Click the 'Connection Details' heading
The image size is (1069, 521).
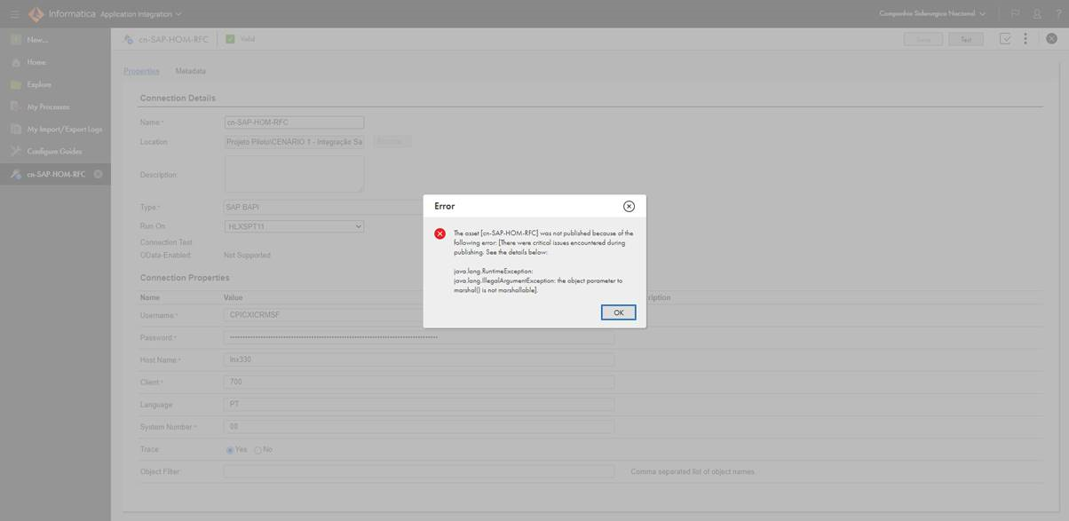pyautogui.click(x=178, y=99)
